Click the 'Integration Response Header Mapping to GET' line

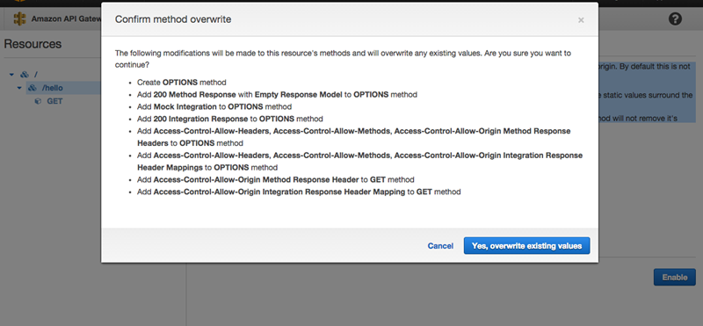tap(299, 192)
